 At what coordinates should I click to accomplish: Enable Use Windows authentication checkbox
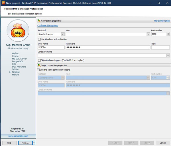click(x=39, y=39)
